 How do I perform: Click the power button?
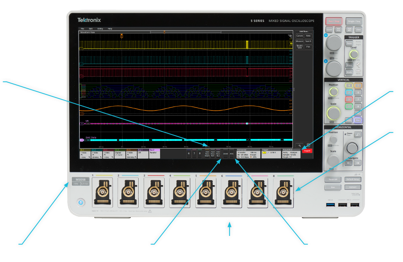tap(81, 203)
